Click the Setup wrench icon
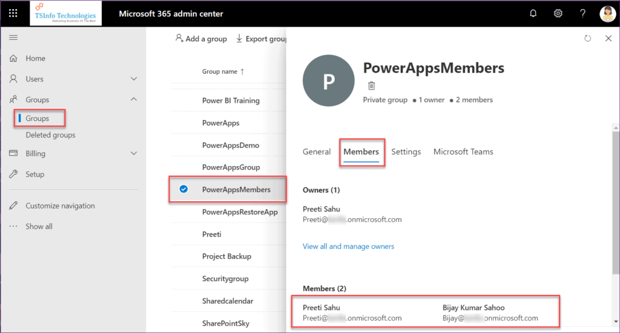This screenshot has width=620, height=333. click(x=13, y=174)
